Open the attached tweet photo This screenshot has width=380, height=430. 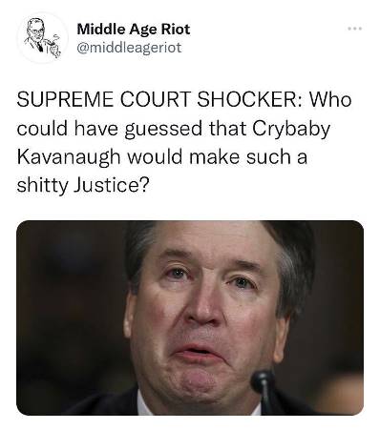[190, 317]
